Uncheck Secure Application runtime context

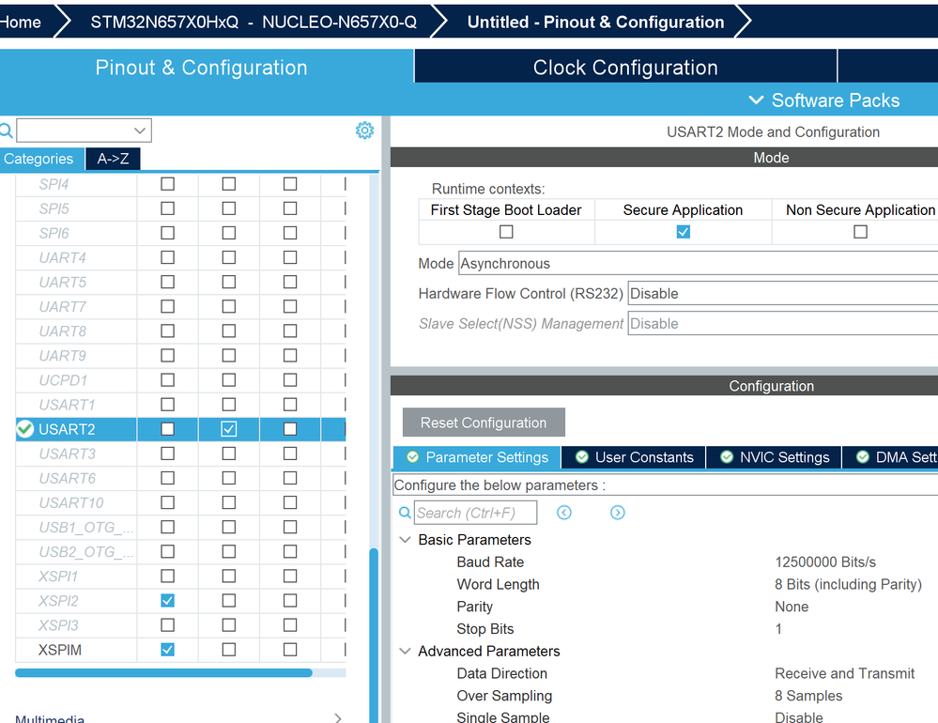click(x=684, y=231)
